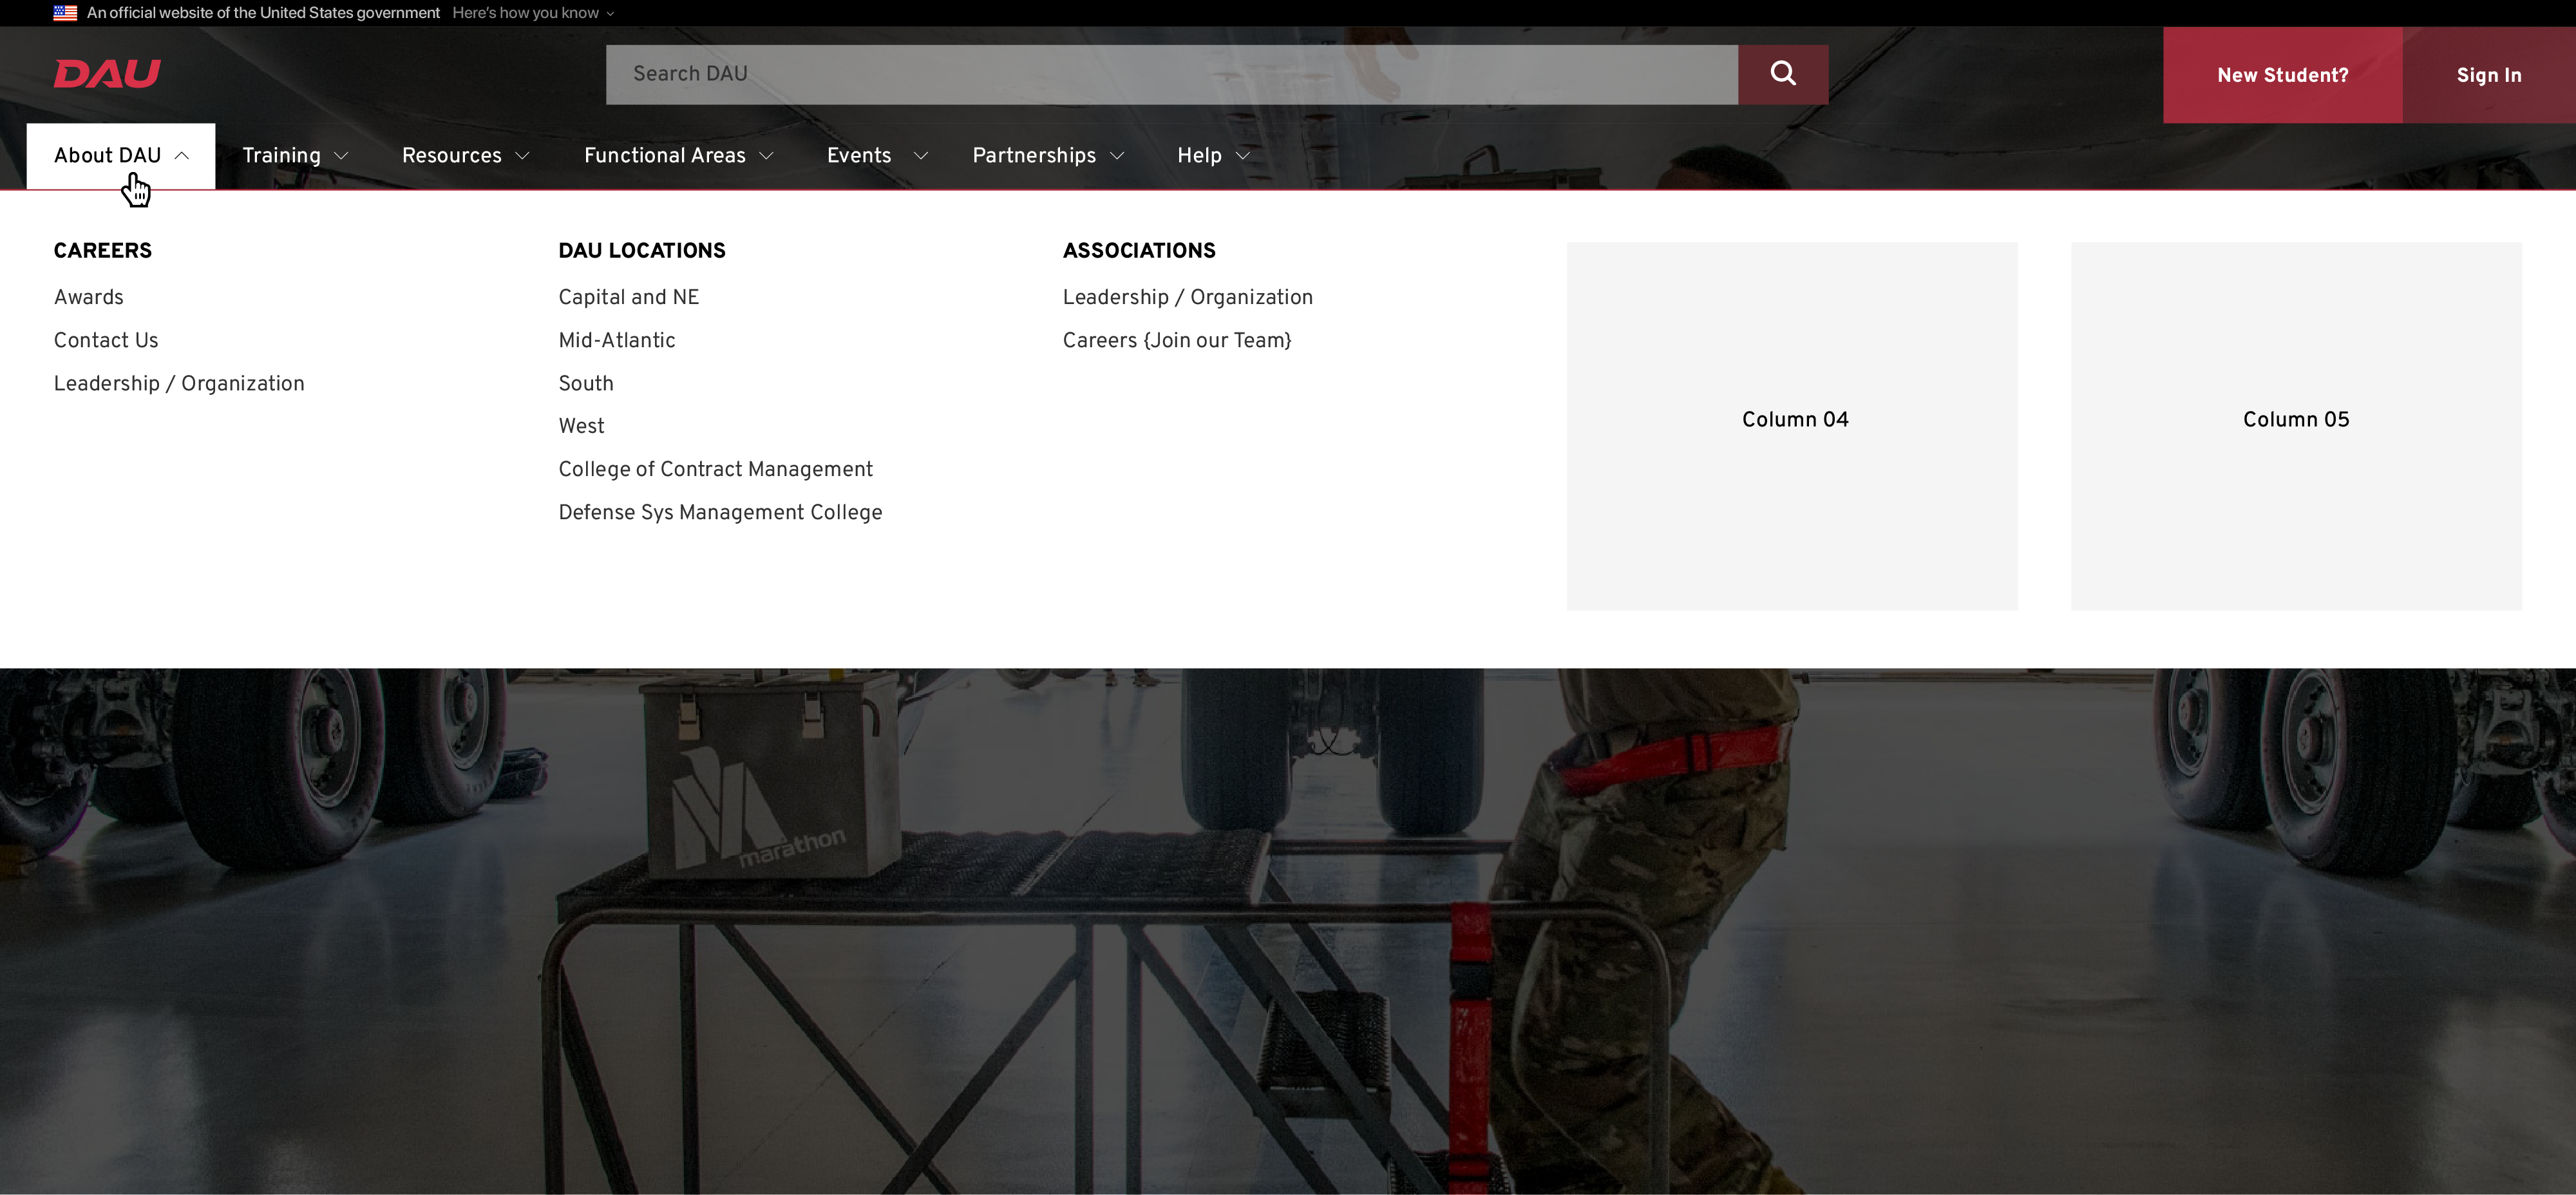Open the Resources menu

452,156
